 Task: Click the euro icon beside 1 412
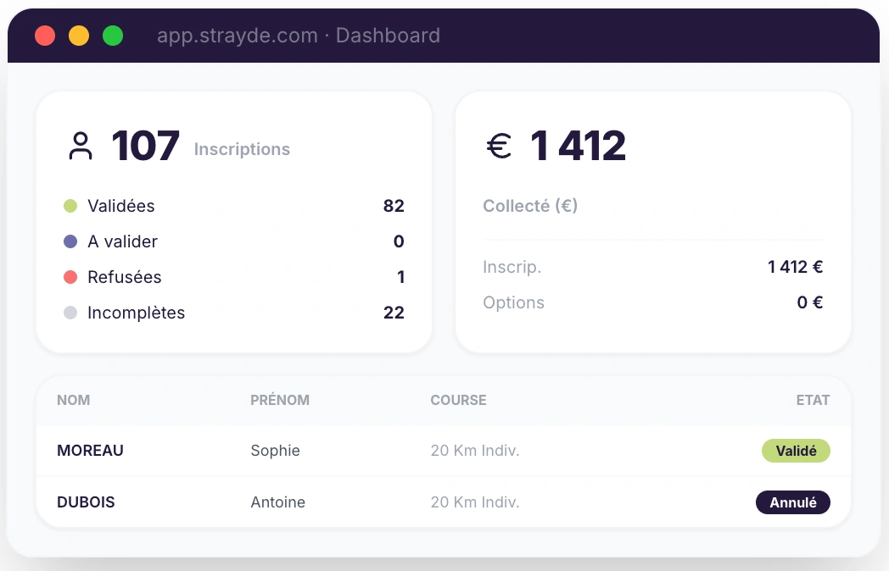499,146
